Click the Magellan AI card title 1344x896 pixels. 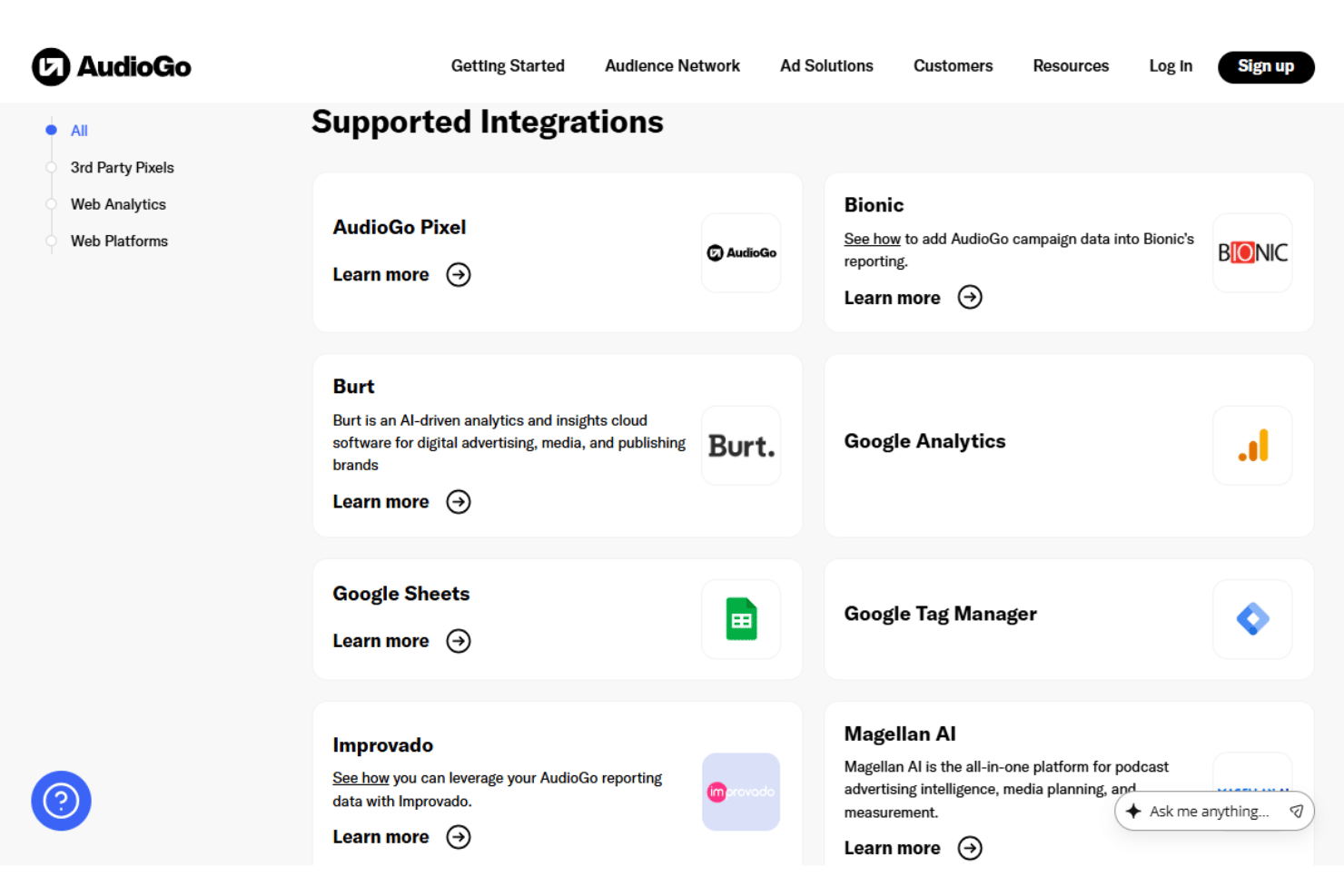pyautogui.click(x=900, y=734)
